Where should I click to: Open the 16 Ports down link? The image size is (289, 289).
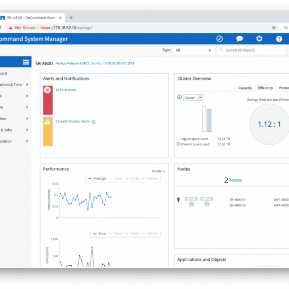pyautogui.click(x=66, y=90)
